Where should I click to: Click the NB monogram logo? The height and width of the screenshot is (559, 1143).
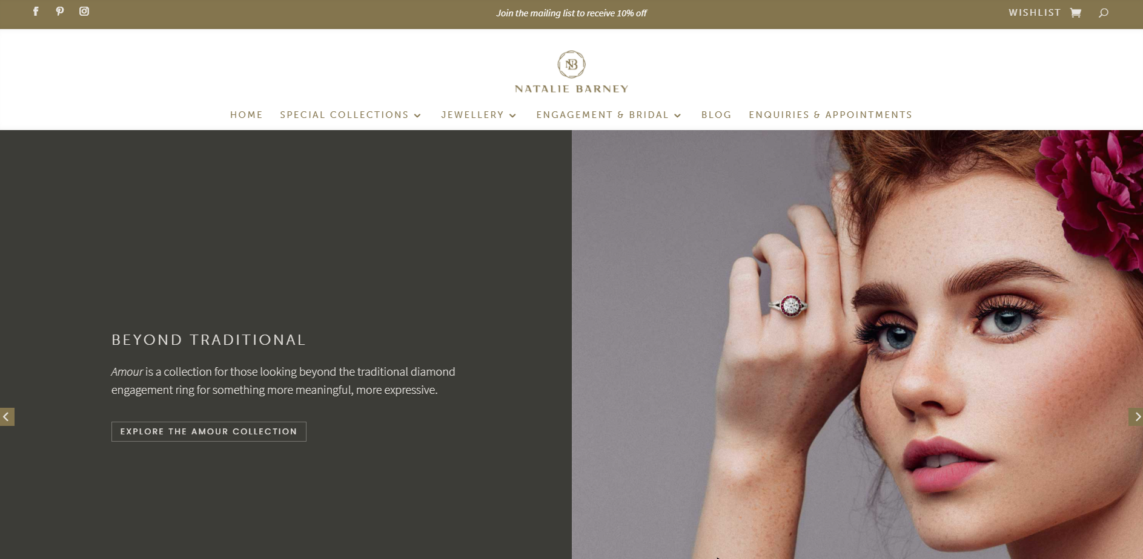click(571, 64)
